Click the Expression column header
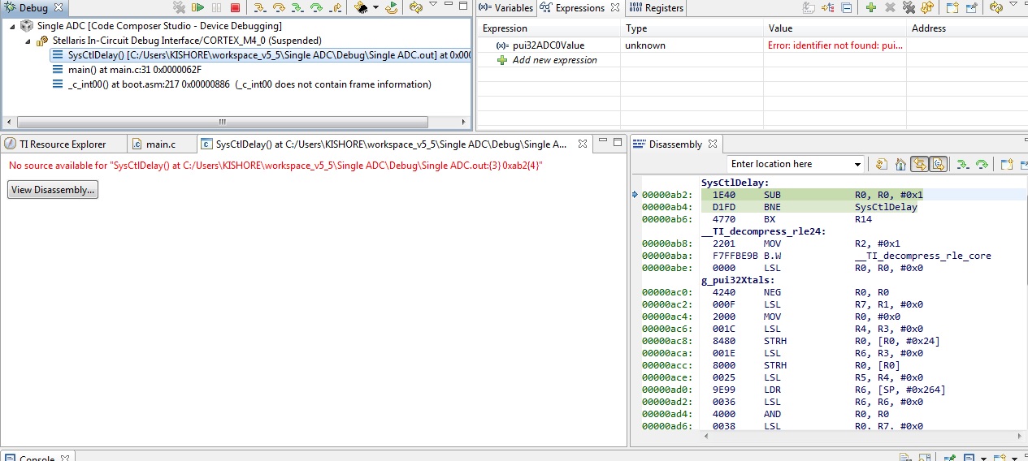The image size is (1028, 461). coord(549,28)
